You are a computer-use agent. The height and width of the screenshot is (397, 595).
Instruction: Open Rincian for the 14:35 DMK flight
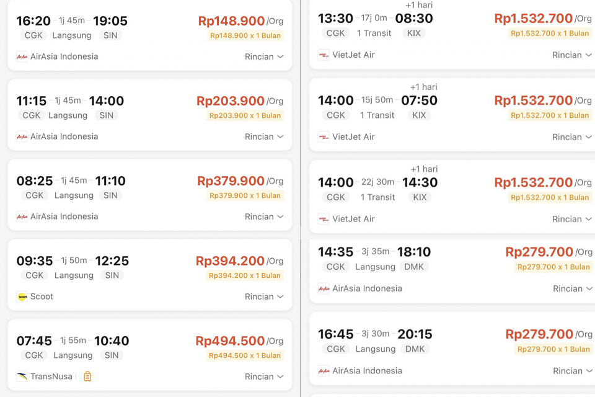[x=571, y=288]
